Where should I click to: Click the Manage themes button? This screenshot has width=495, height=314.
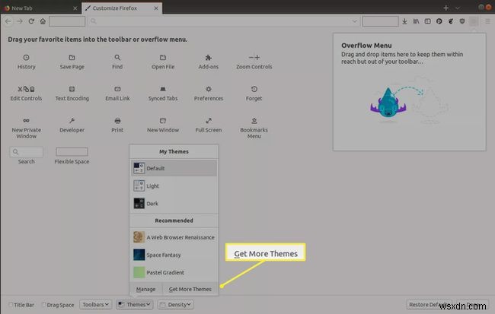coord(146,289)
